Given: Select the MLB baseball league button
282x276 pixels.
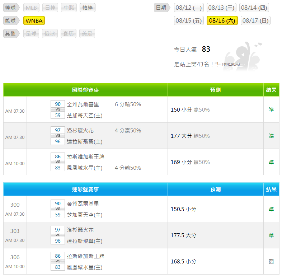Looking at the screenshot, I should [x=31, y=8].
